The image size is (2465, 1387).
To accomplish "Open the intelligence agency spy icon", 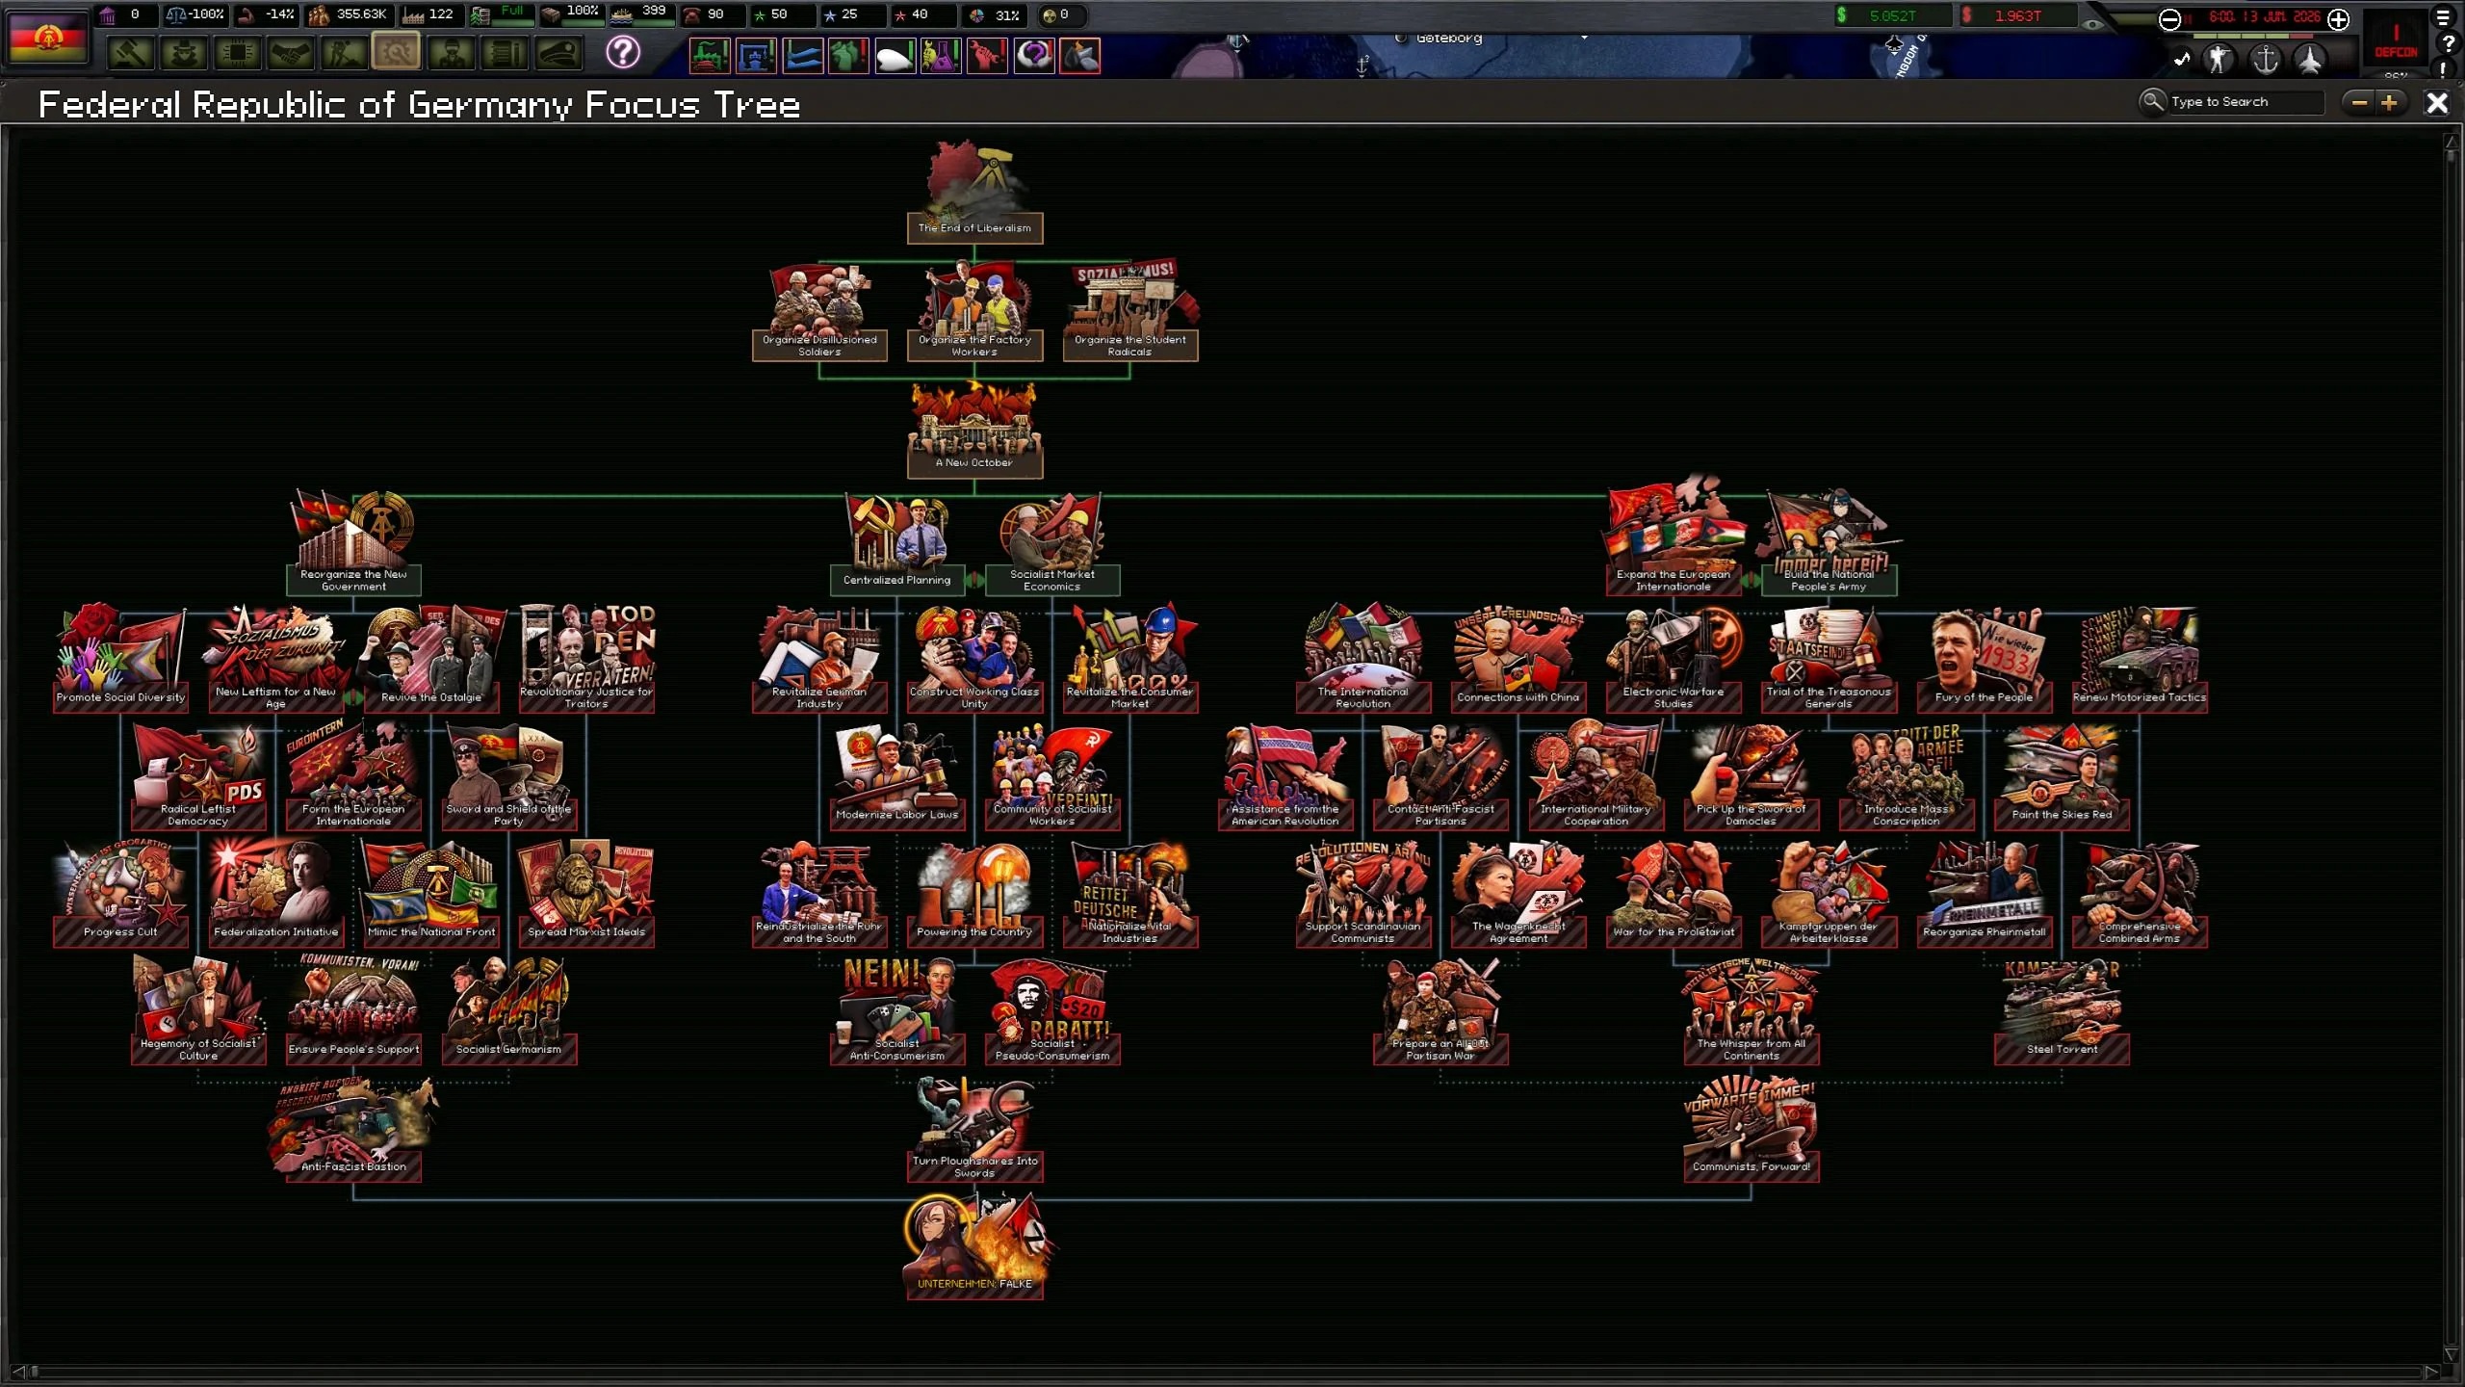I will [183, 53].
